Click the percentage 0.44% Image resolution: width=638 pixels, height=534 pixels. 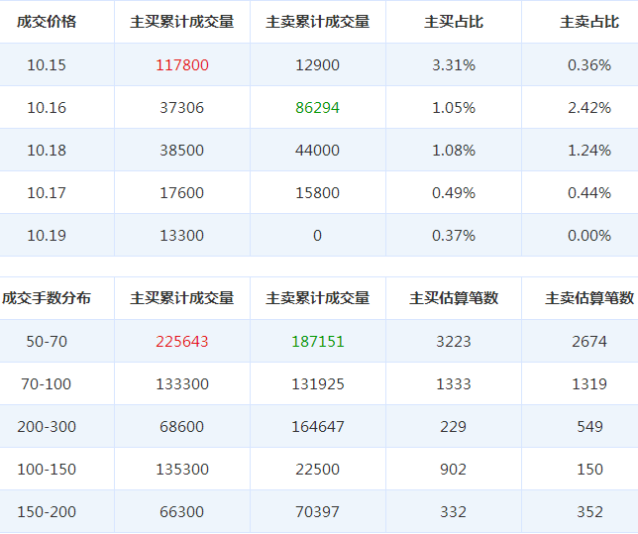(x=589, y=193)
